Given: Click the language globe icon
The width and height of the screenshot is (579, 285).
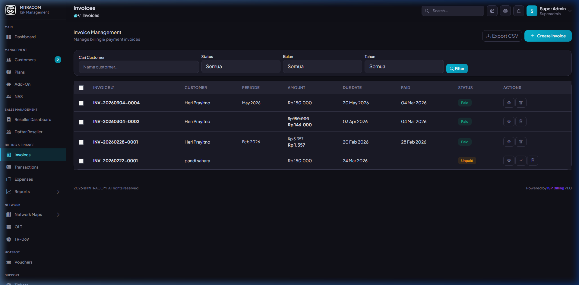Looking at the screenshot, I should coord(505,11).
